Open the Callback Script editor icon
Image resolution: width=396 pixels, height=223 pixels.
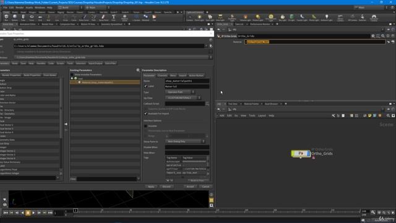tap(207, 103)
